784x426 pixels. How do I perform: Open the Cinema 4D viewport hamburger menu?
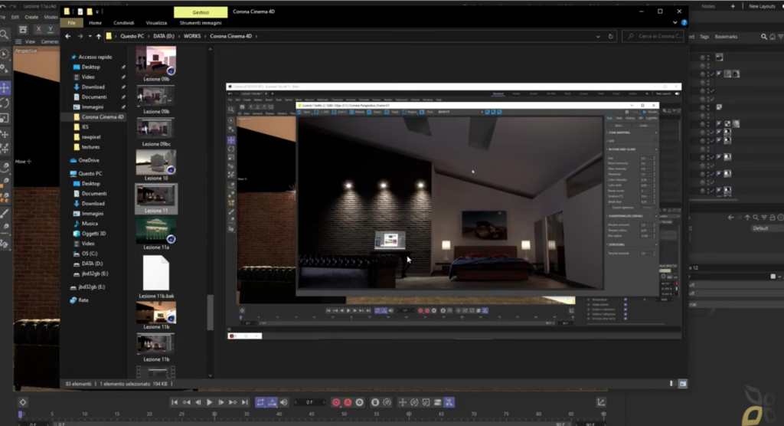click(x=18, y=41)
